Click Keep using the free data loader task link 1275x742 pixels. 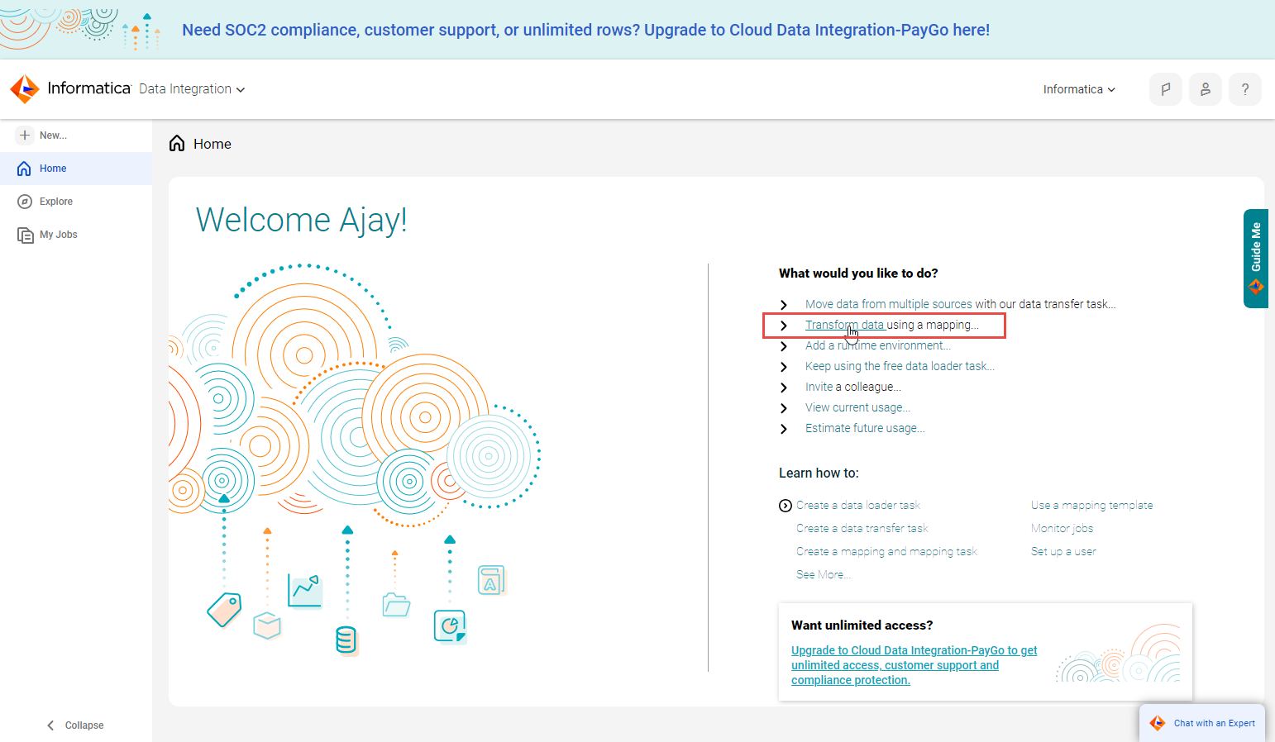click(x=900, y=366)
